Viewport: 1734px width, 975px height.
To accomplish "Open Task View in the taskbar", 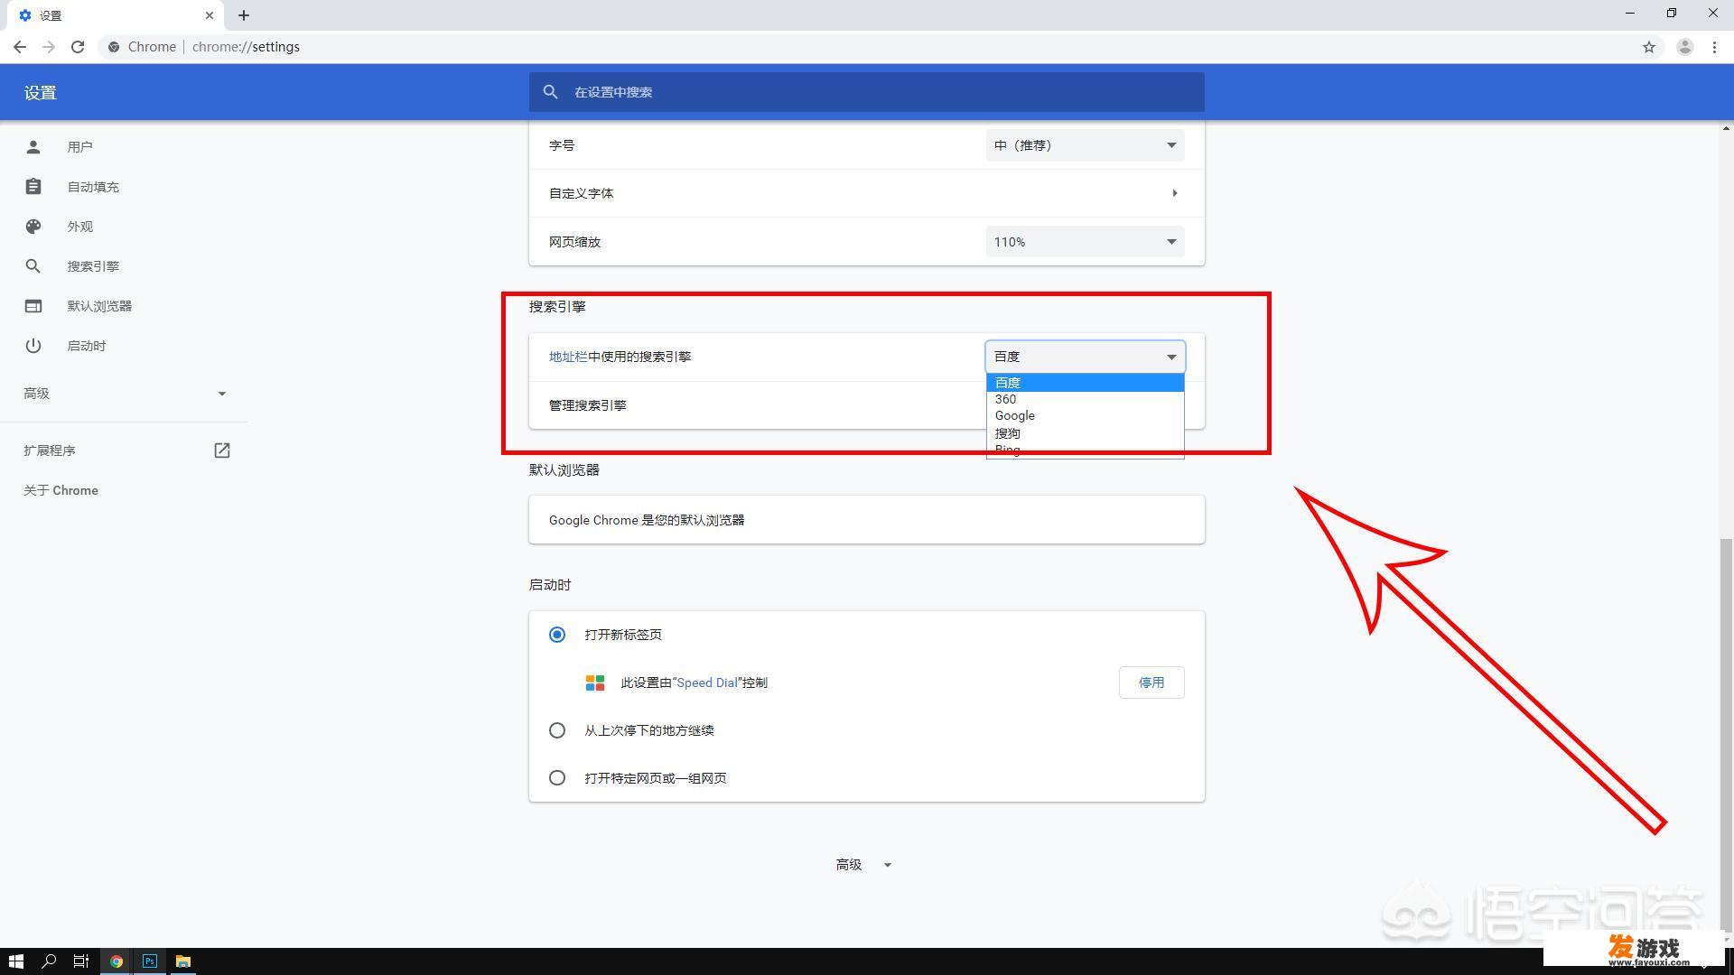I will [x=81, y=961].
